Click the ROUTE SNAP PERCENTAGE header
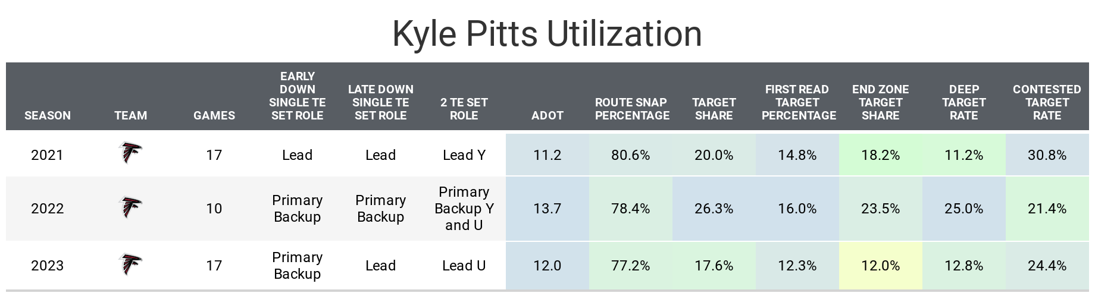Image resolution: width=1095 pixels, height=296 pixels. point(632,109)
